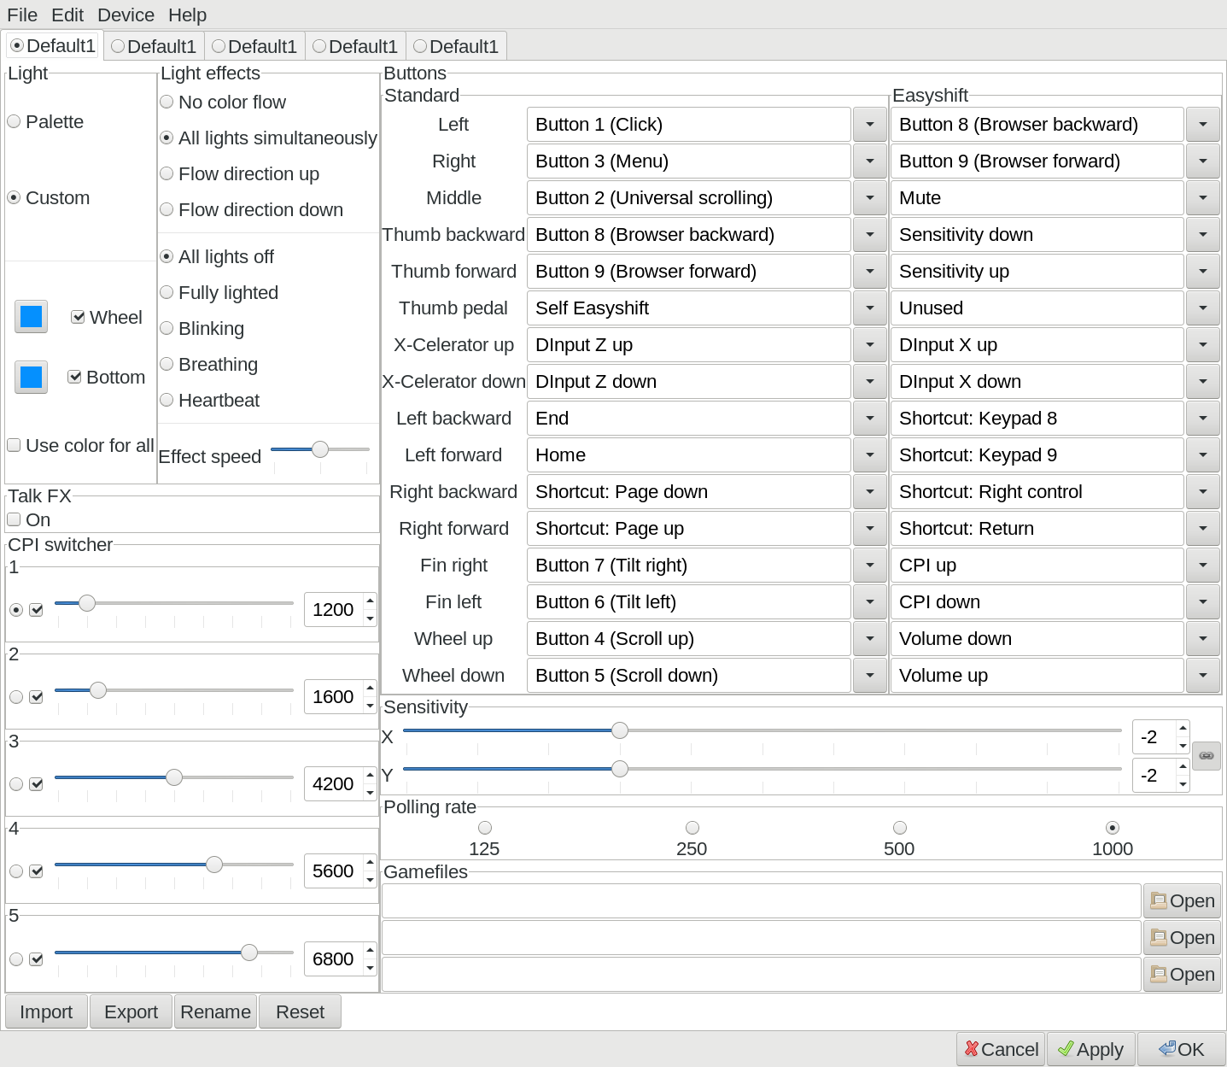Open the Standard Wheel down dropdown arrow
The image size is (1227, 1067).
point(869,676)
